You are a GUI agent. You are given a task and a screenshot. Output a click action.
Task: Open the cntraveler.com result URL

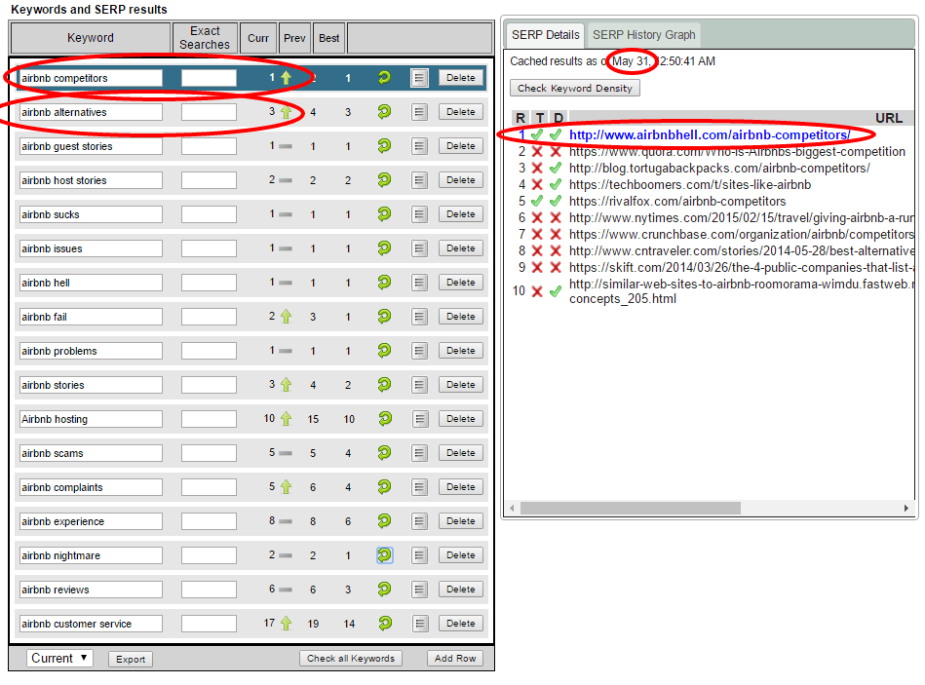[741, 250]
